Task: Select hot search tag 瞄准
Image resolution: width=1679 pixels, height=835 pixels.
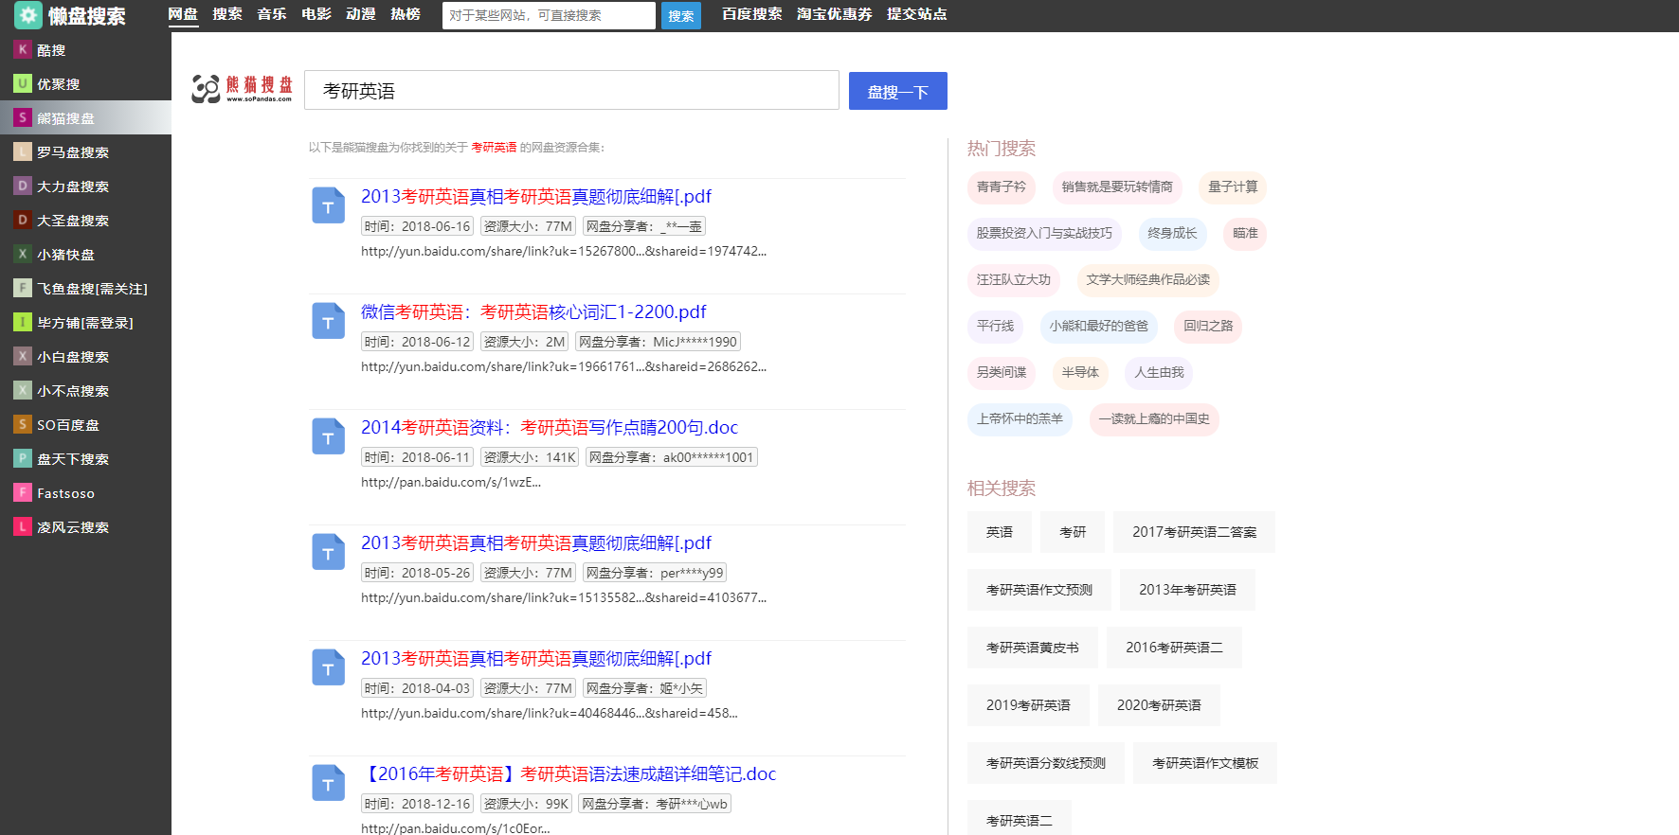Action: [x=1245, y=234]
